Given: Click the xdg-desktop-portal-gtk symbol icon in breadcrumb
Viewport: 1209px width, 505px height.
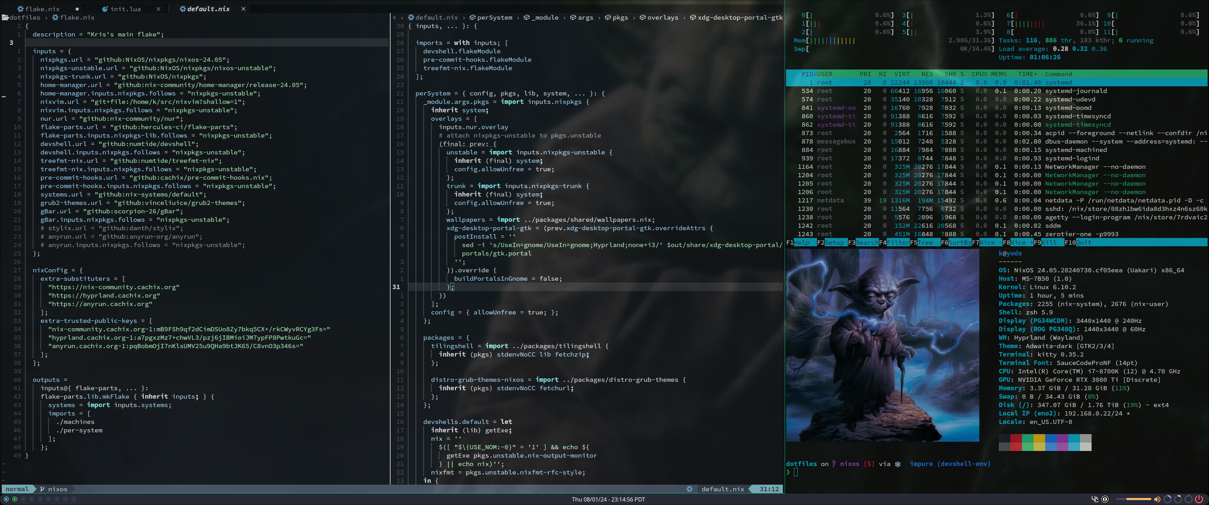Looking at the screenshot, I should tap(693, 17).
